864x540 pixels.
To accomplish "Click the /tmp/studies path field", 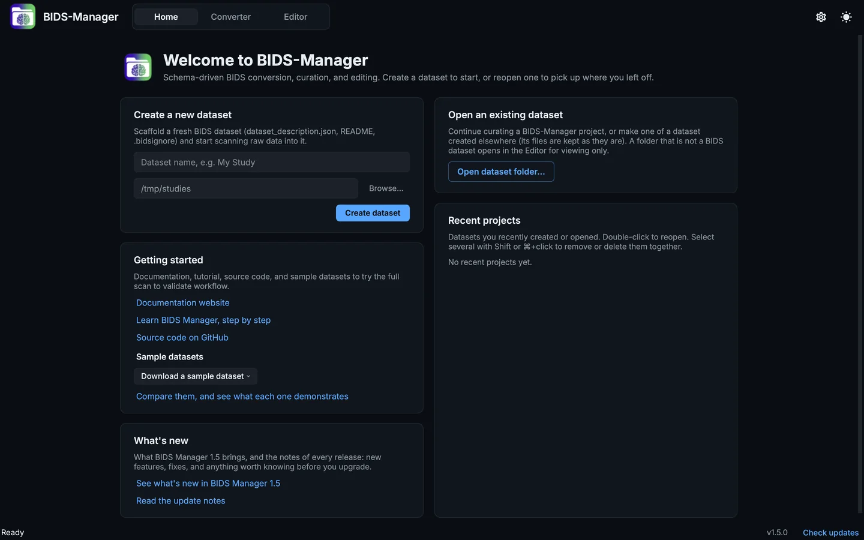I will (x=246, y=188).
